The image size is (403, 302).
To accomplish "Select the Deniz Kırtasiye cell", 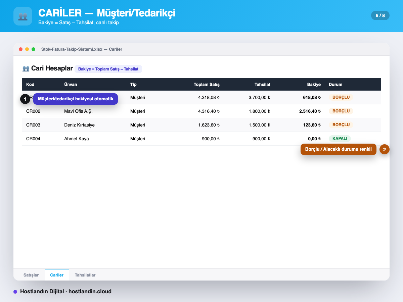I will tap(79, 125).
